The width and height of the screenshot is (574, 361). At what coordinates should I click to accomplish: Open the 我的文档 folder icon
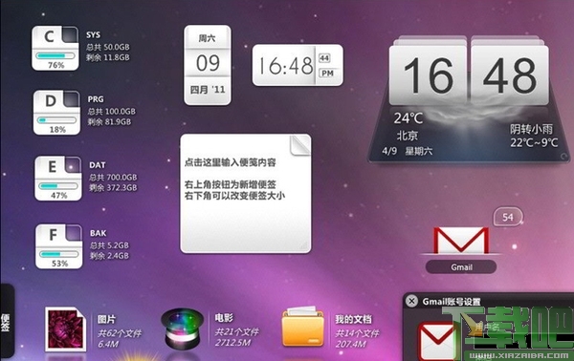[x=302, y=327]
